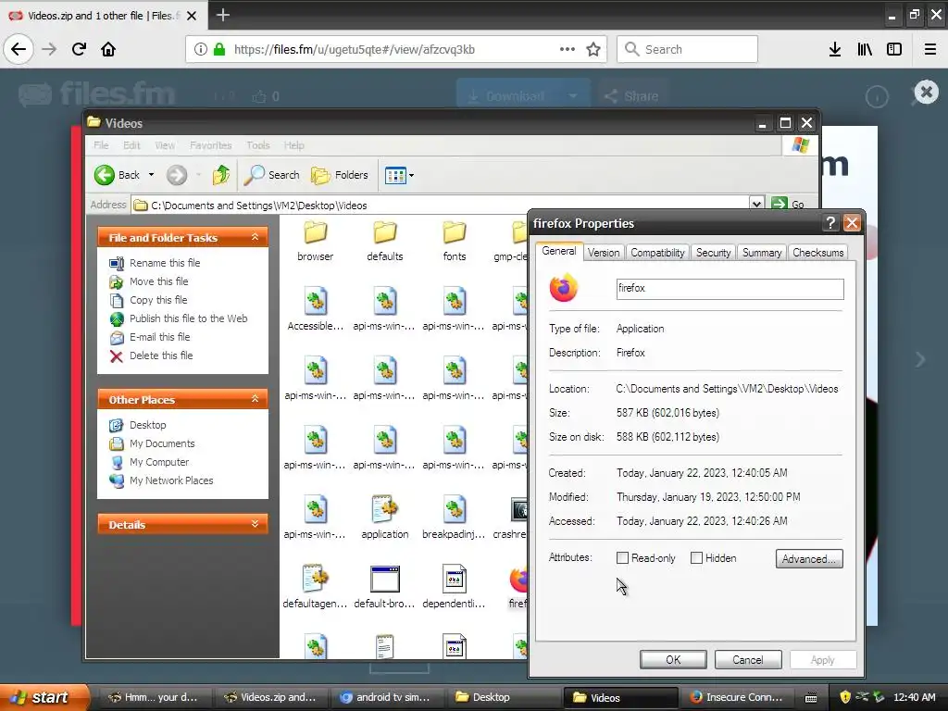Switch to Desktop taskbar window
This screenshot has height=711, width=948.
point(505,697)
